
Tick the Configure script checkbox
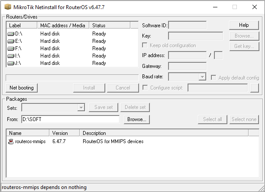(x=145, y=87)
